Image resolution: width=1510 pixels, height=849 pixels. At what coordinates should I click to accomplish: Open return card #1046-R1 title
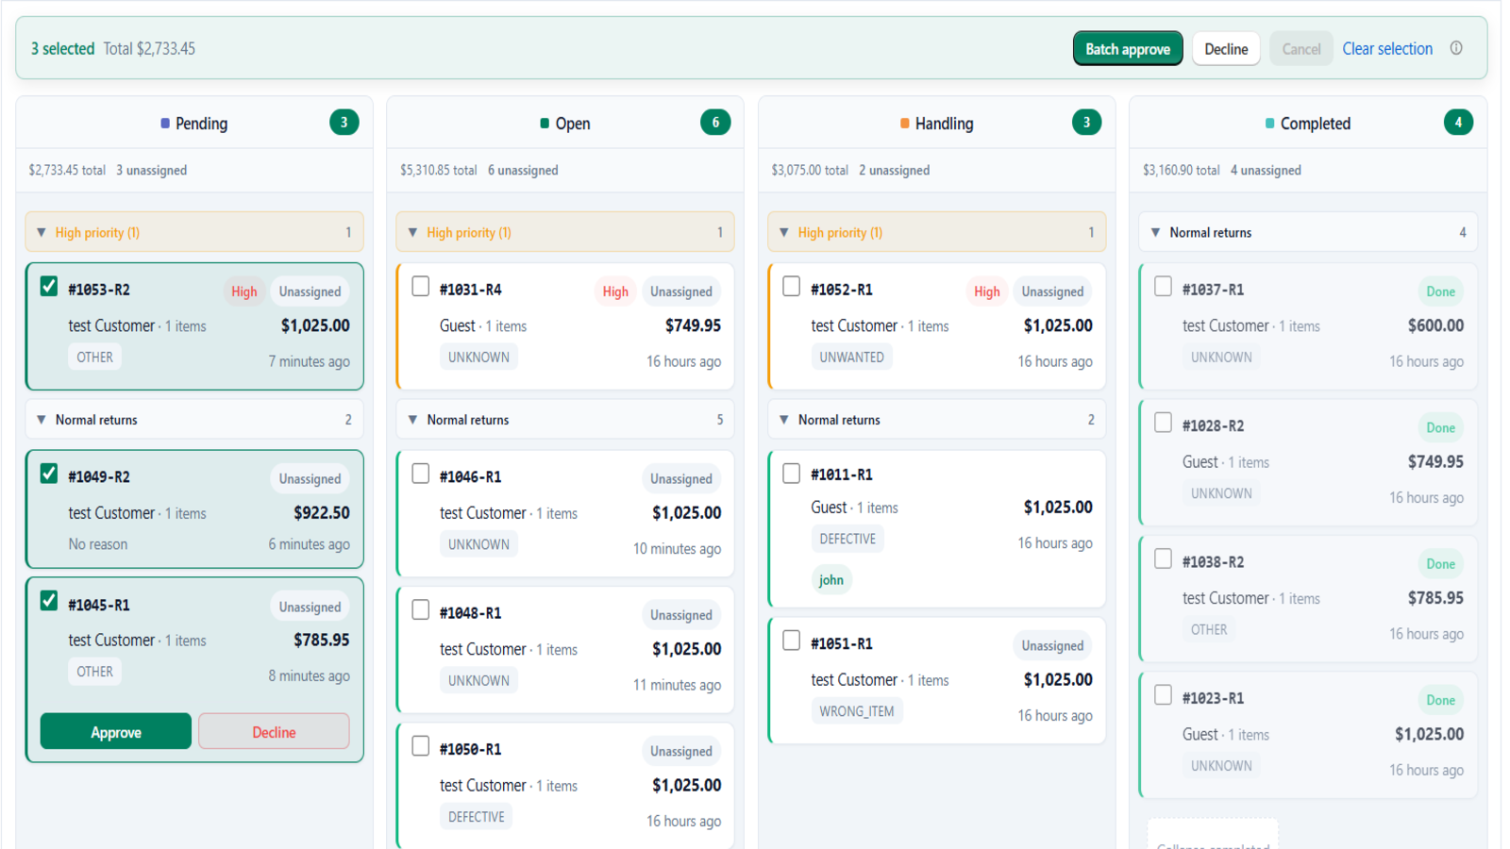click(471, 477)
